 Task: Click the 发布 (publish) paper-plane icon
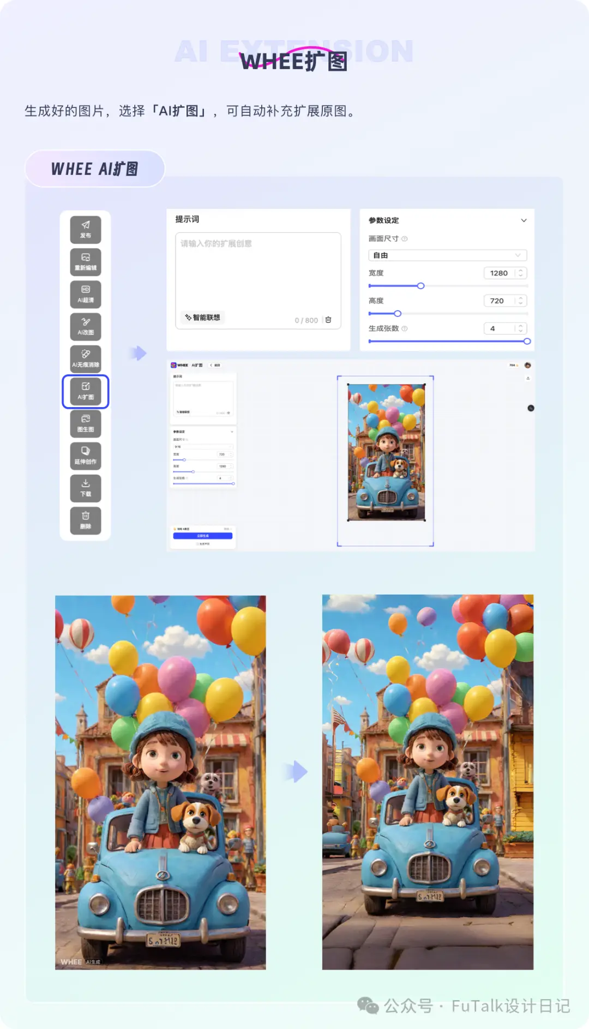click(x=86, y=229)
